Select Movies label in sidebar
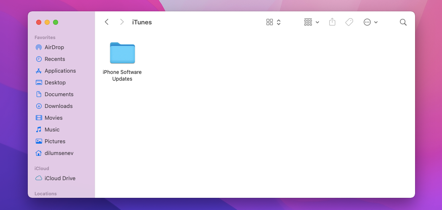 53,118
